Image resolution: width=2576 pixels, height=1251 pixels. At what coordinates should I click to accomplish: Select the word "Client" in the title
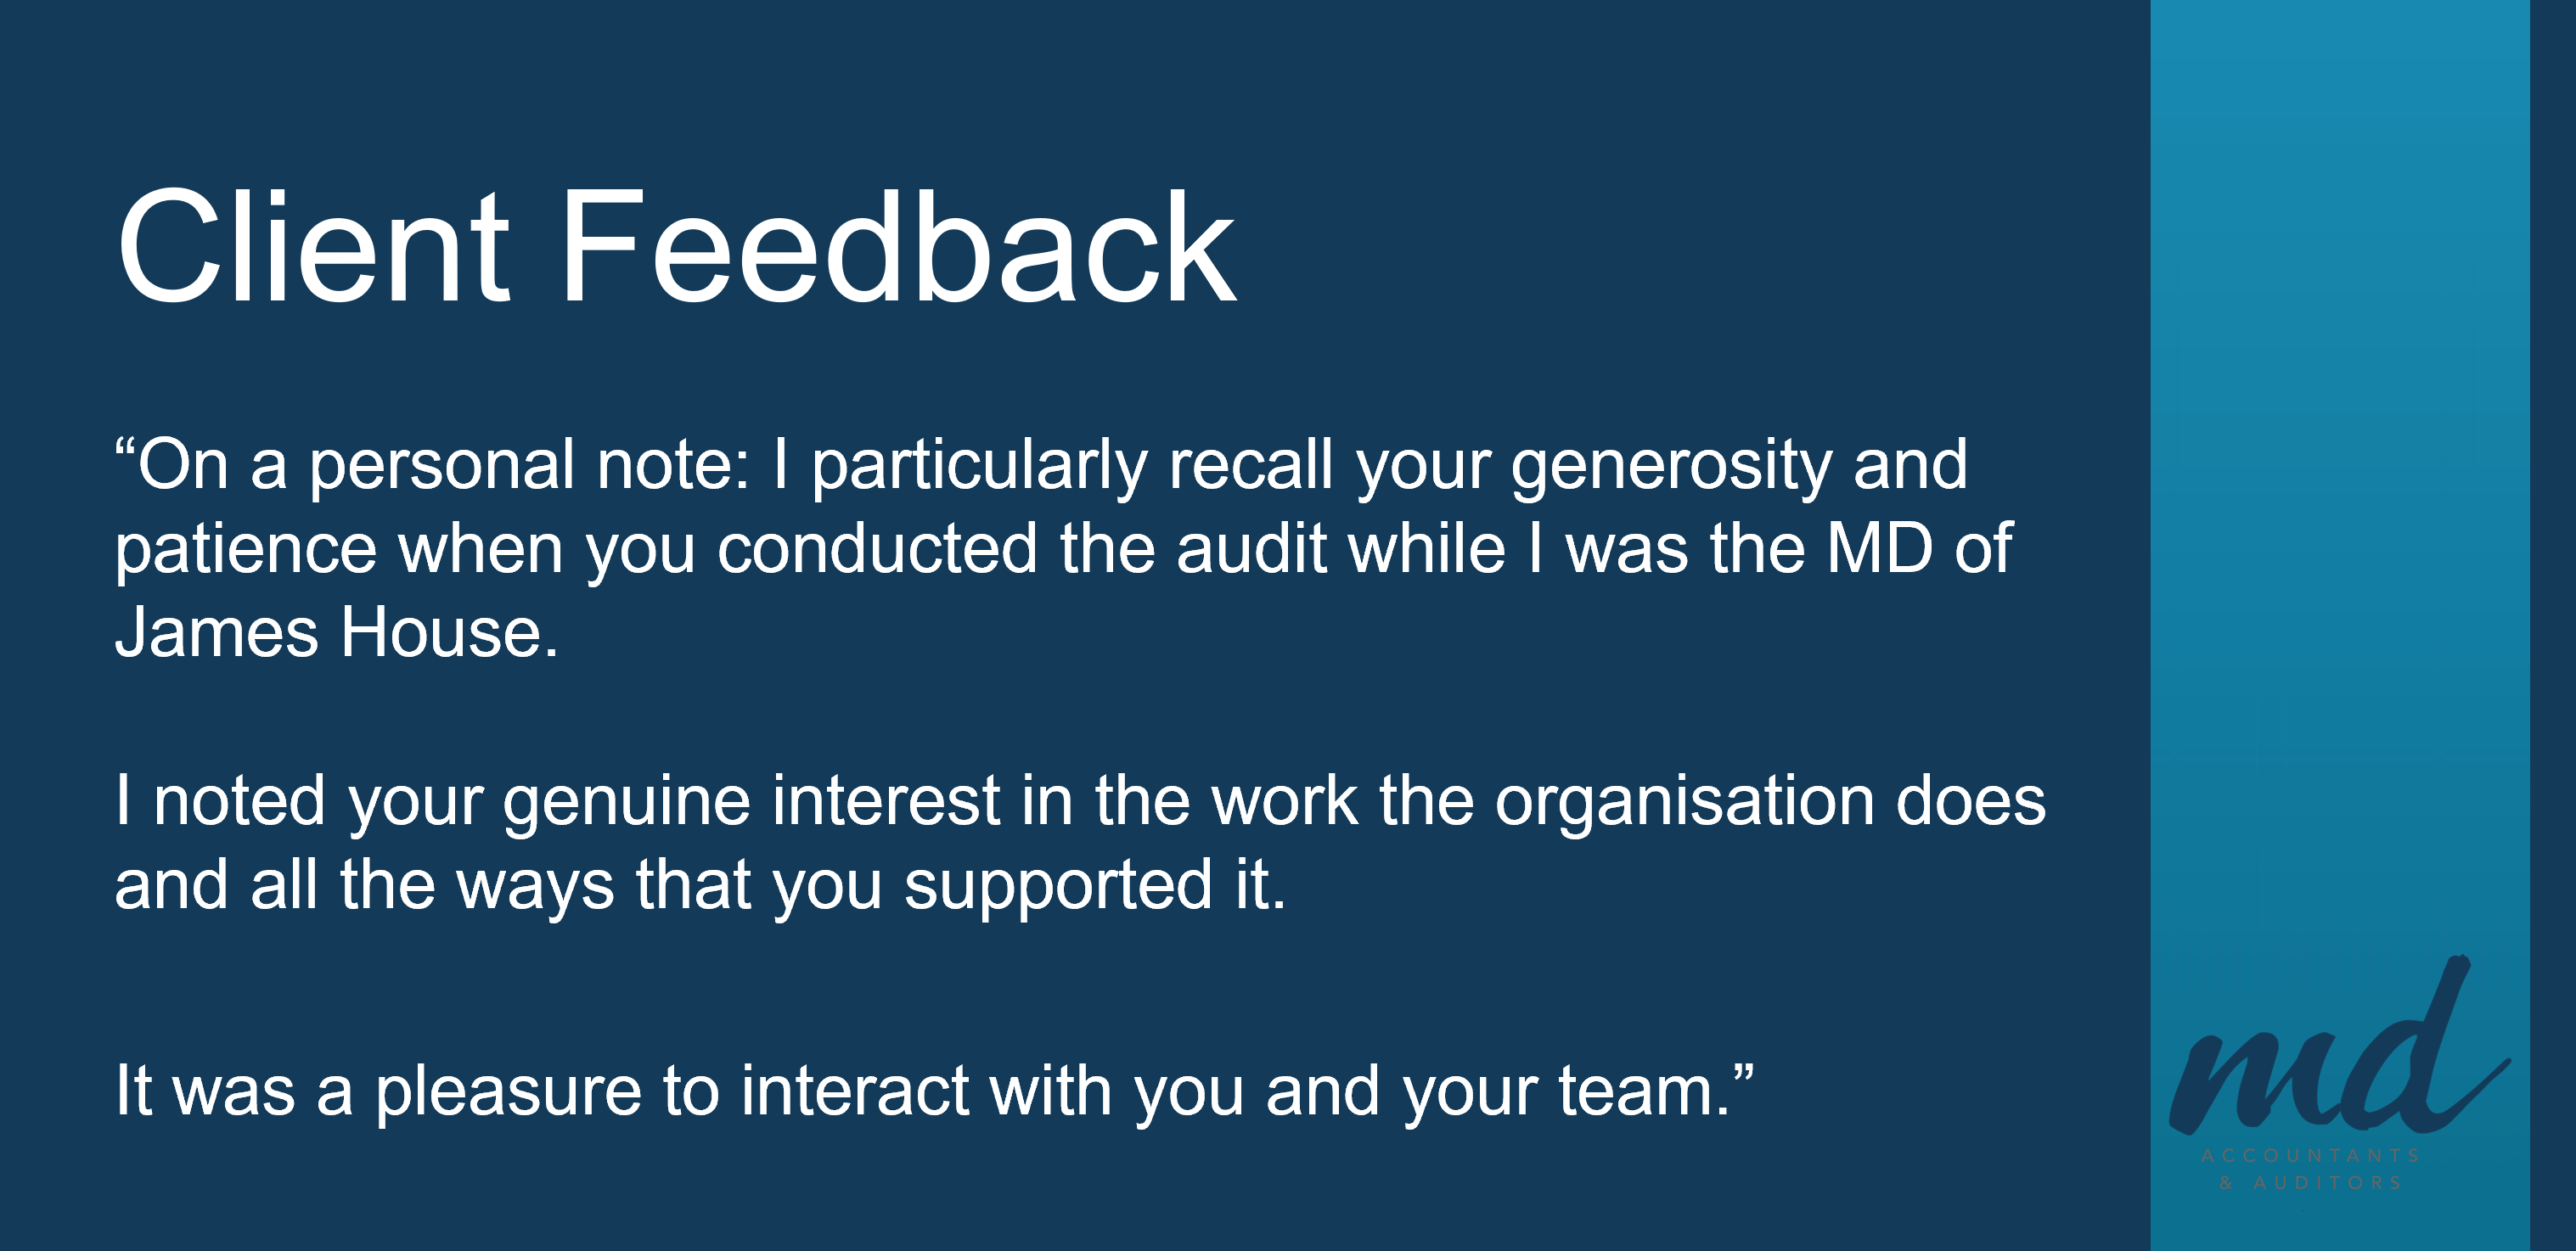tap(313, 247)
